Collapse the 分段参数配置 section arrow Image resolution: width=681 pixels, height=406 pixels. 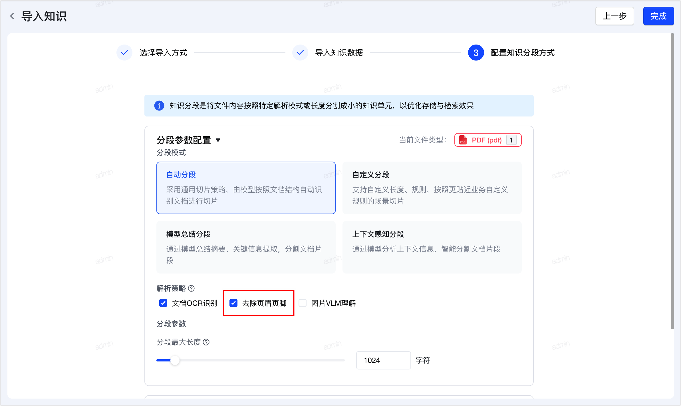(218, 140)
